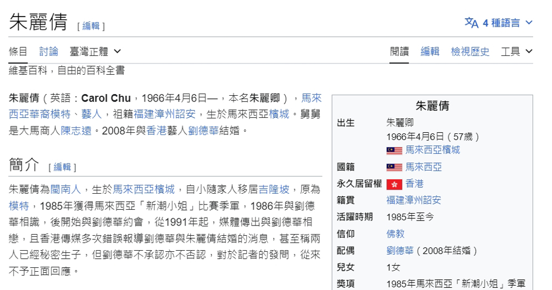Click the 馬來西亞 link in 國籍 row
The image size is (552, 290).
424,167
